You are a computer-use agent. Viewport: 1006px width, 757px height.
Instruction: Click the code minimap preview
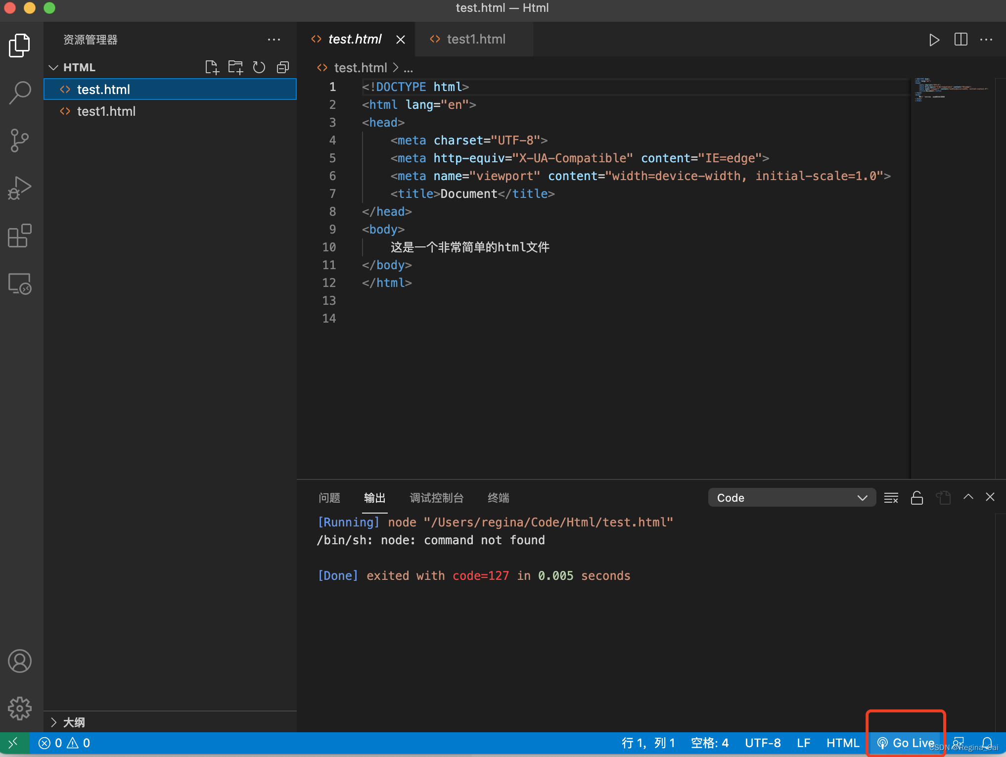click(951, 90)
